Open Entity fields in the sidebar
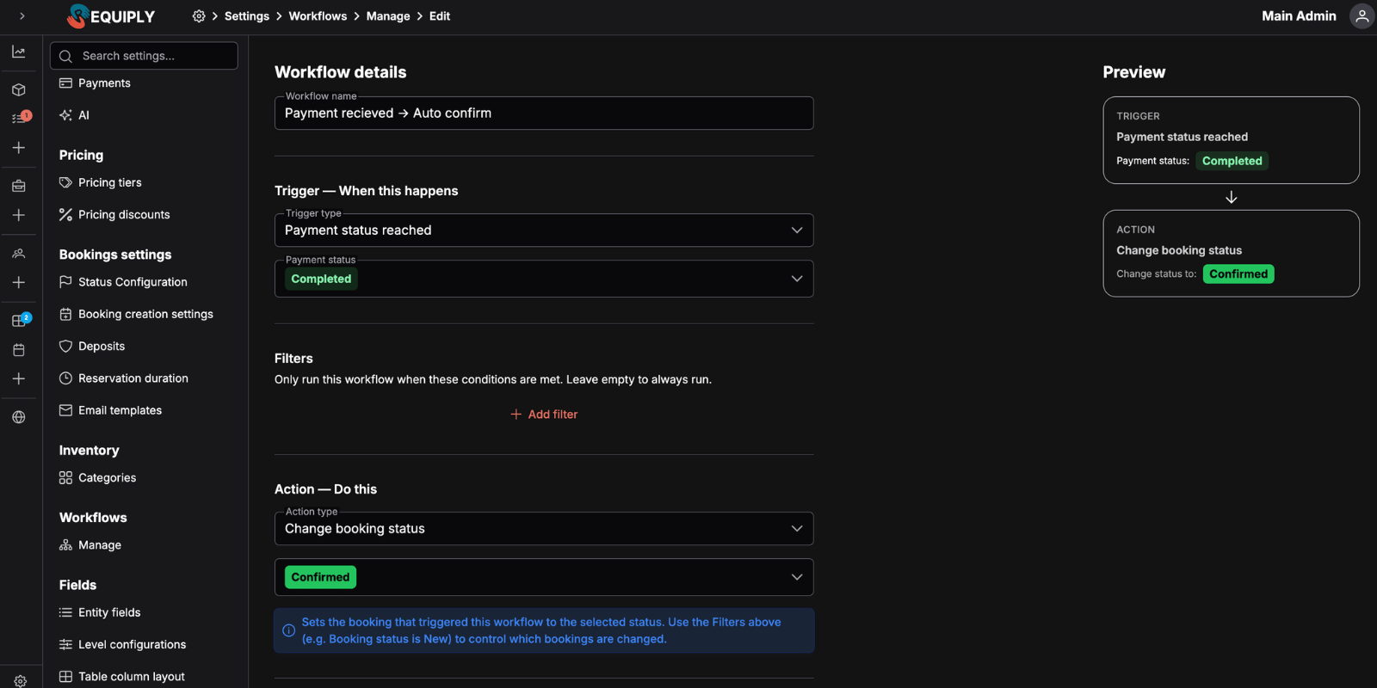The height and width of the screenshot is (688, 1377). point(100,612)
